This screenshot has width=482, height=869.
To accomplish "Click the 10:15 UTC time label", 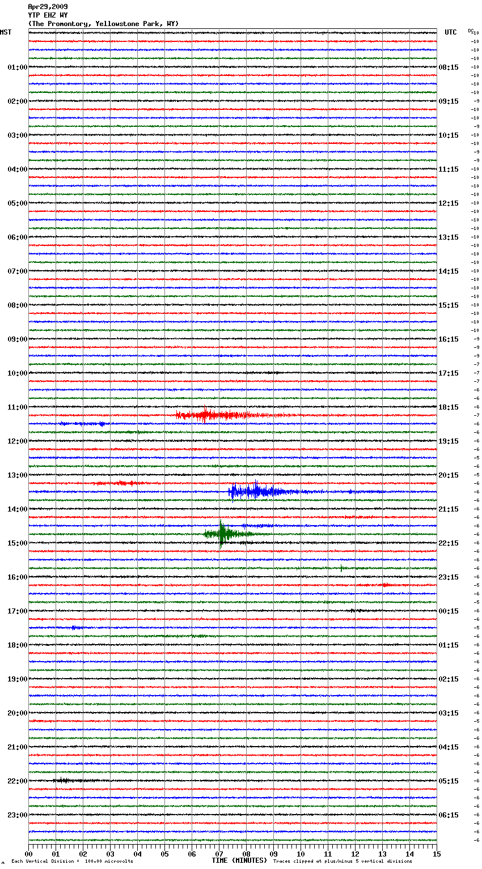I will (449, 135).
